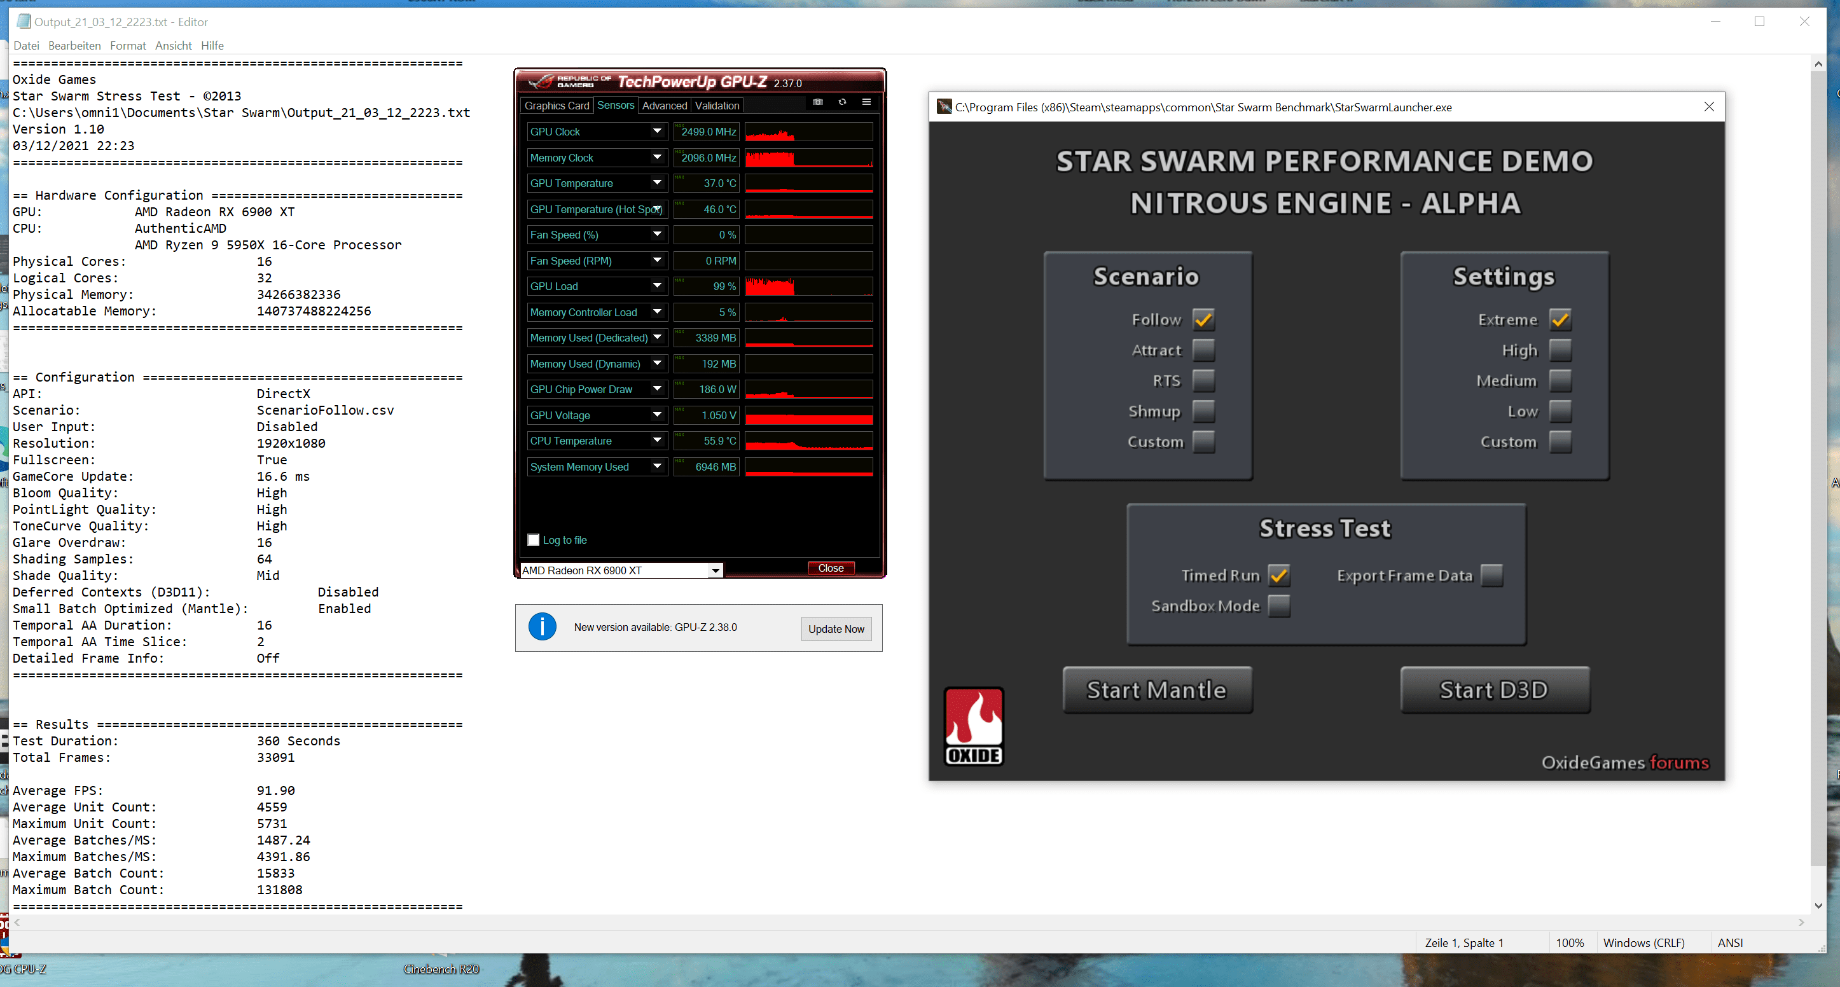Click the GPU Load history graph

pyautogui.click(x=808, y=286)
